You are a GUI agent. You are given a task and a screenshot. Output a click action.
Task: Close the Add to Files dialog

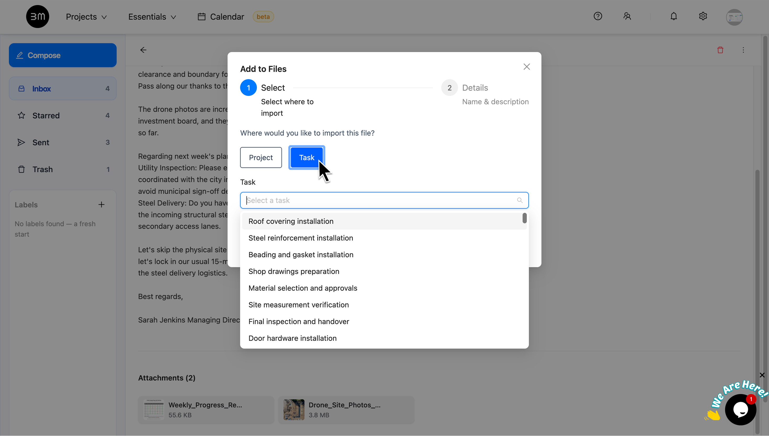point(527,67)
